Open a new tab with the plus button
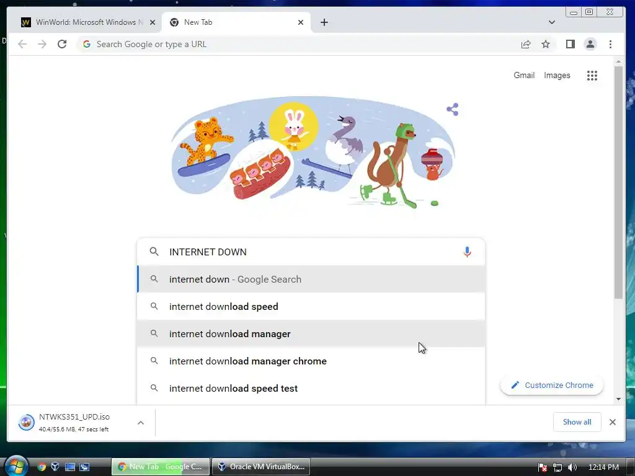Image resolution: width=635 pixels, height=476 pixels. (324, 22)
